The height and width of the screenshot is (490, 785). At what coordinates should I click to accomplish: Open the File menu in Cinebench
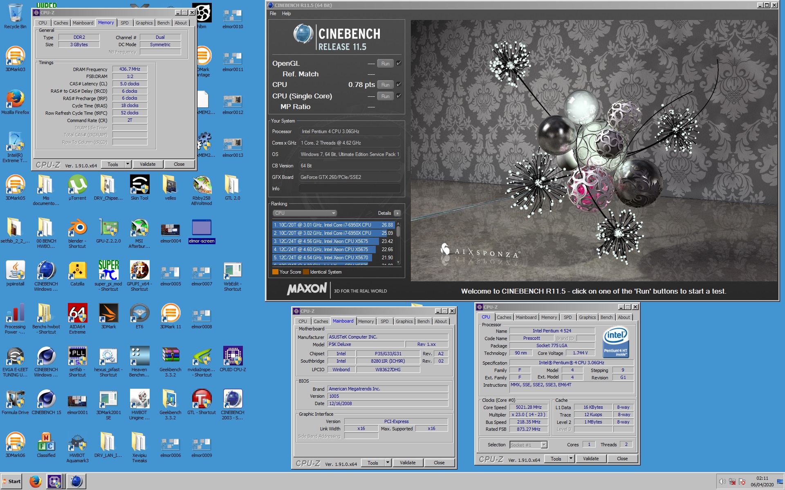pyautogui.click(x=273, y=13)
